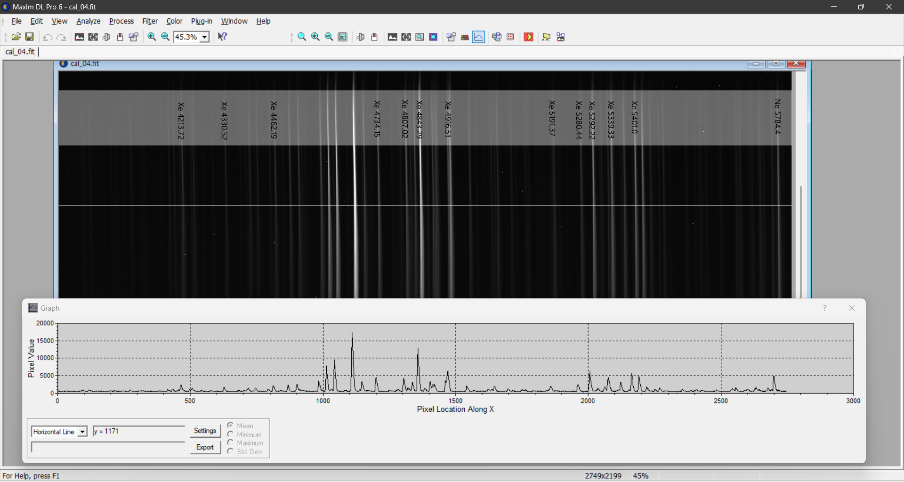Screen dimensions: 904x482
Task: Open the zoom window icon with magnifier on image
Action: (420, 37)
